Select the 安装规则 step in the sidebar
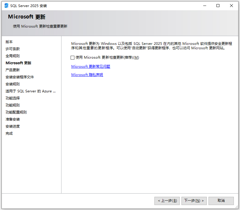The width and height of the screenshot is (240, 210). point(13,84)
